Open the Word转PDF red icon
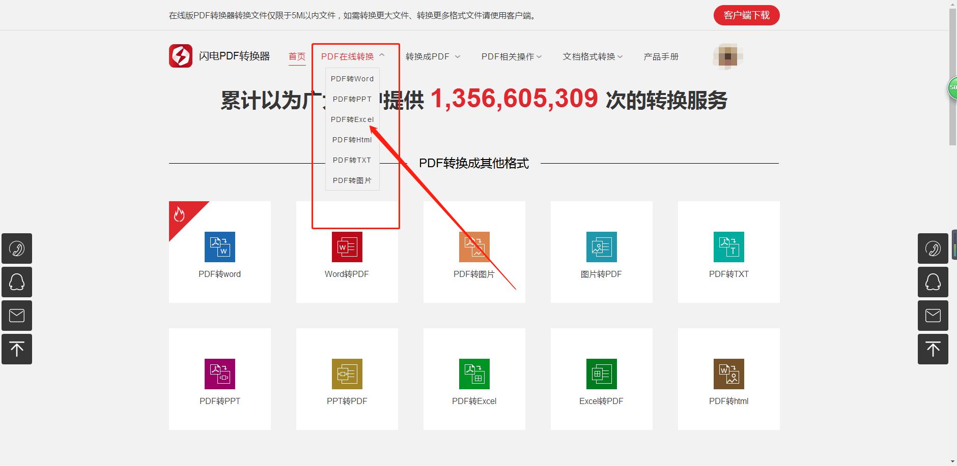Viewport: 957px width, 466px height. 347,247
